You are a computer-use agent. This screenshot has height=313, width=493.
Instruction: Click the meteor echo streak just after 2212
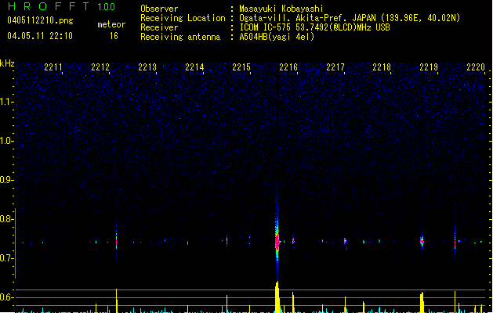[x=116, y=240]
